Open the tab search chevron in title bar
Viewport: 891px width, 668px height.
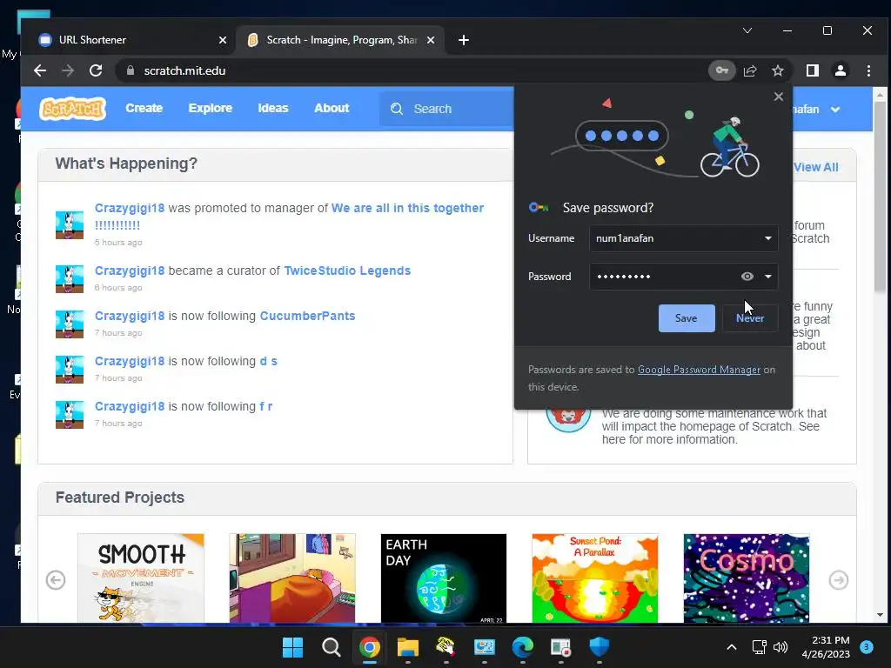[x=747, y=30]
